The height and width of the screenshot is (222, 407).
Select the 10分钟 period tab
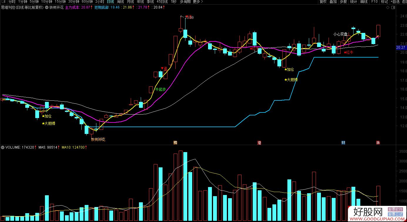pyautogui.click(x=46, y=2)
